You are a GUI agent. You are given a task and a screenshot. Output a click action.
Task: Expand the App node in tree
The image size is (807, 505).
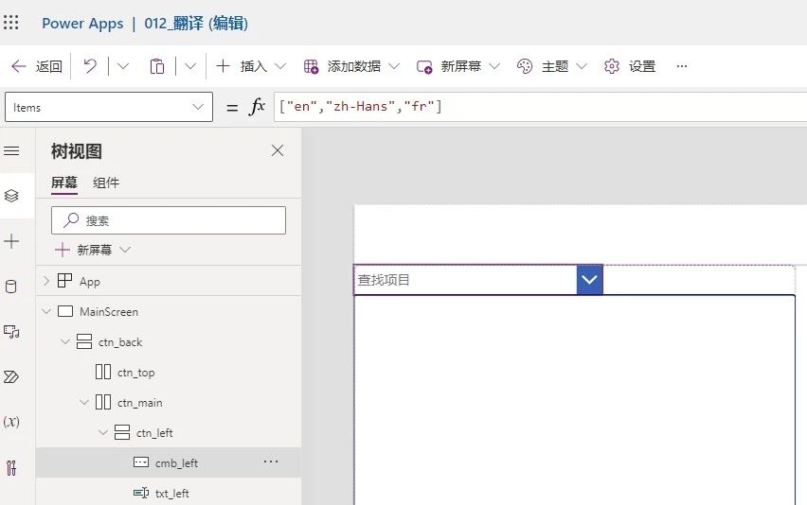pyautogui.click(x=45, y=281)
